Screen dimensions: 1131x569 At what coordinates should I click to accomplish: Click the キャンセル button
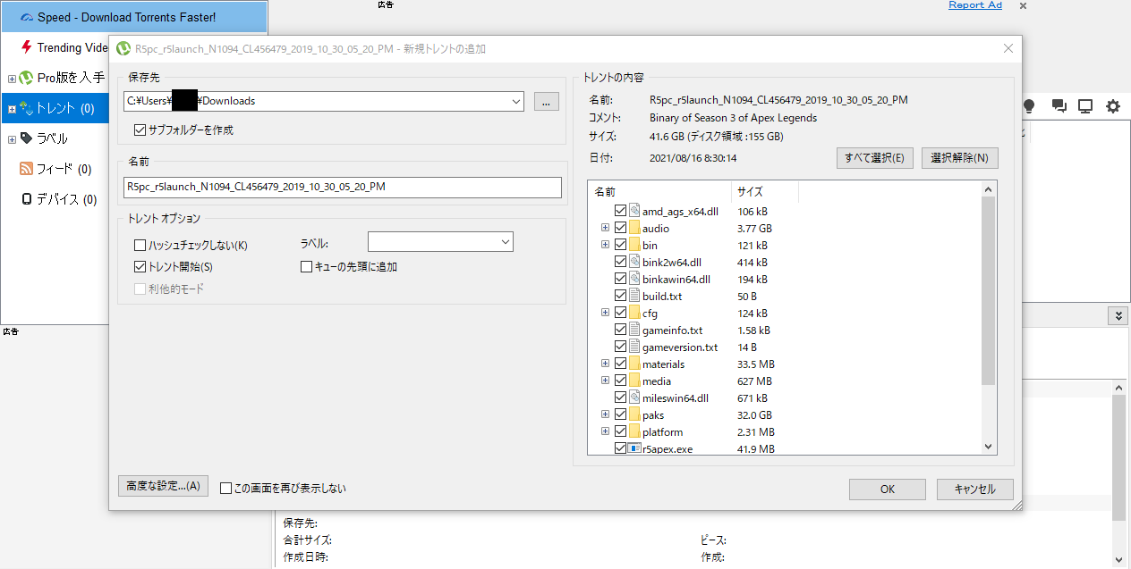(975, 489)
